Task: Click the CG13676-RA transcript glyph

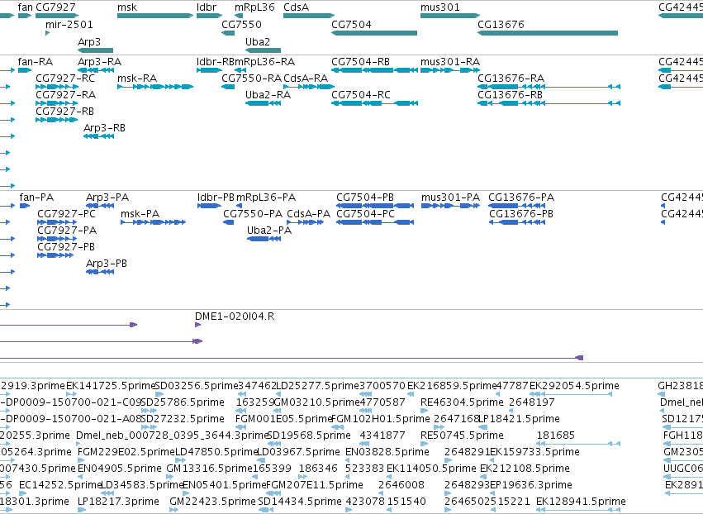Action: (x=549, y=87)
